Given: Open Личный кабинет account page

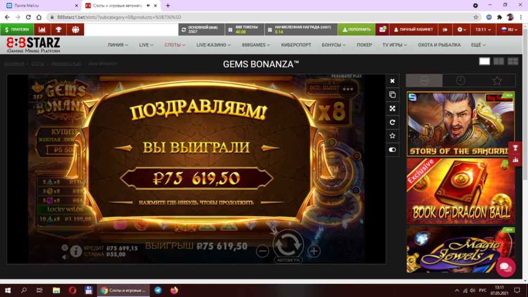Looking at the screenshot, I should click(x=413, y=30).
